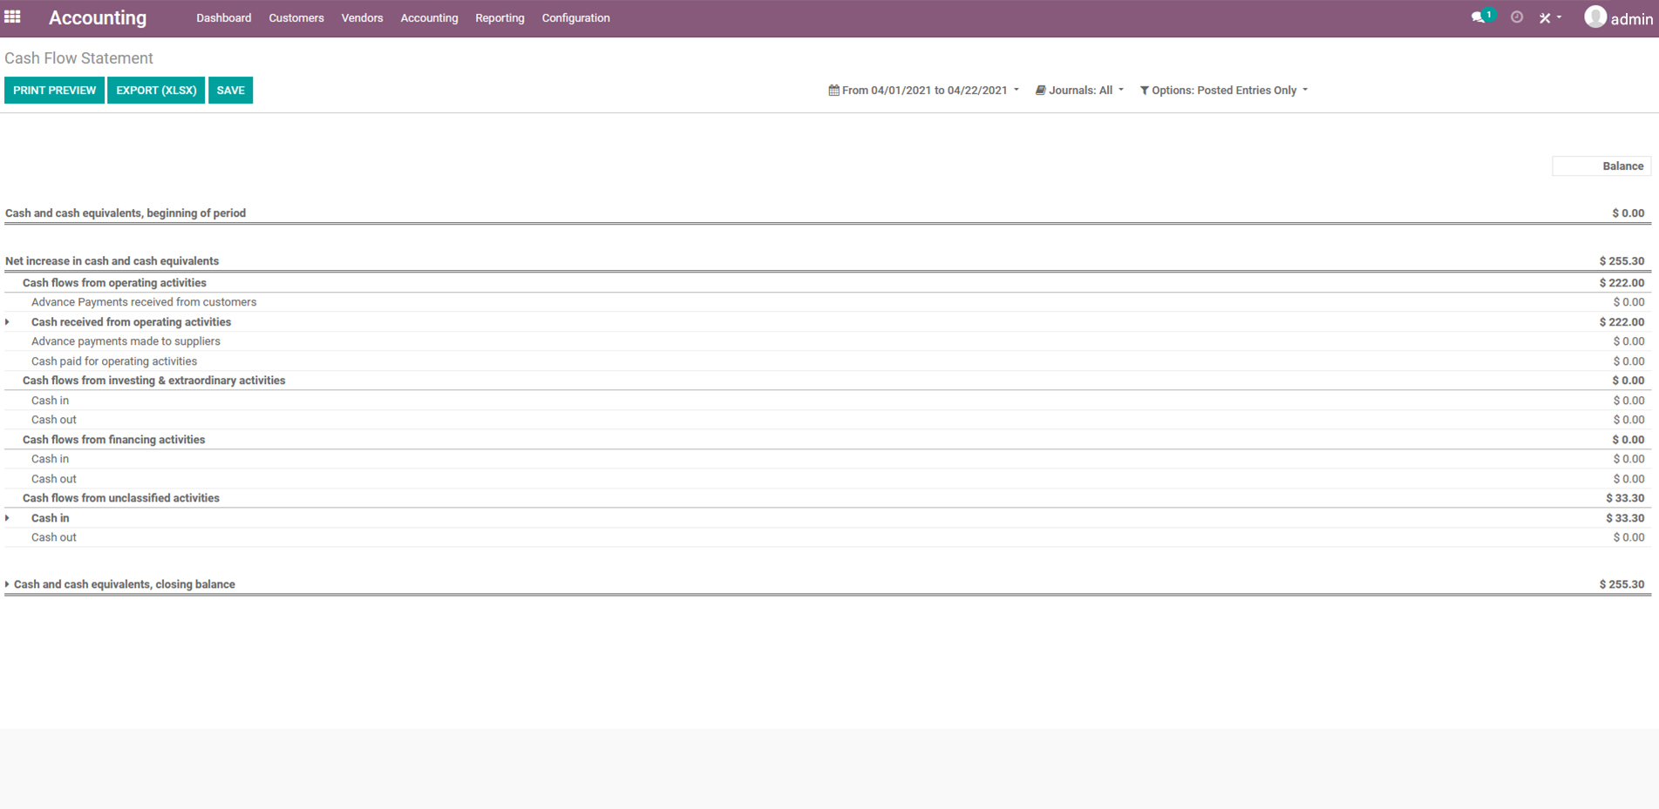Click the Save button
The width and height of the screenshot is (1659, 809).
tap(230, 91)
